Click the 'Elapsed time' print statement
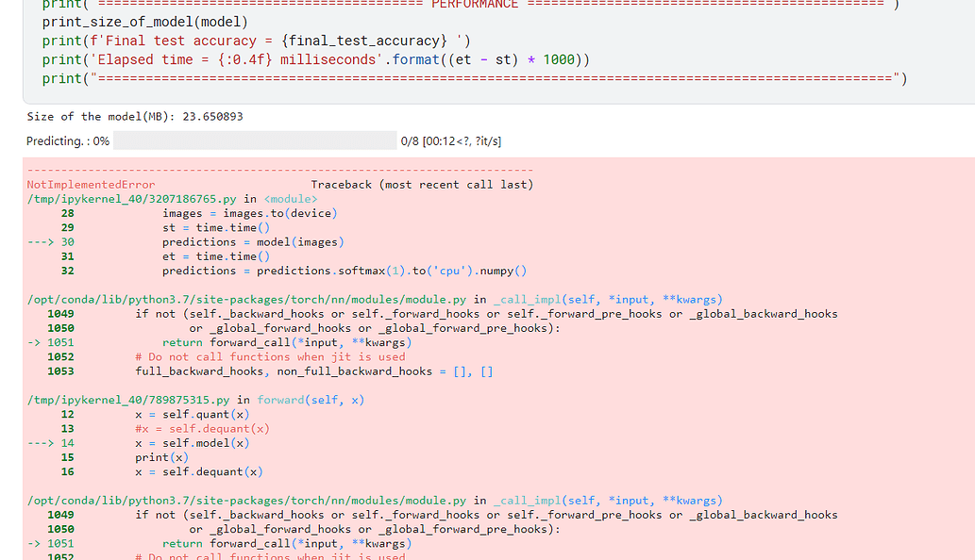 tap(316, 59)
